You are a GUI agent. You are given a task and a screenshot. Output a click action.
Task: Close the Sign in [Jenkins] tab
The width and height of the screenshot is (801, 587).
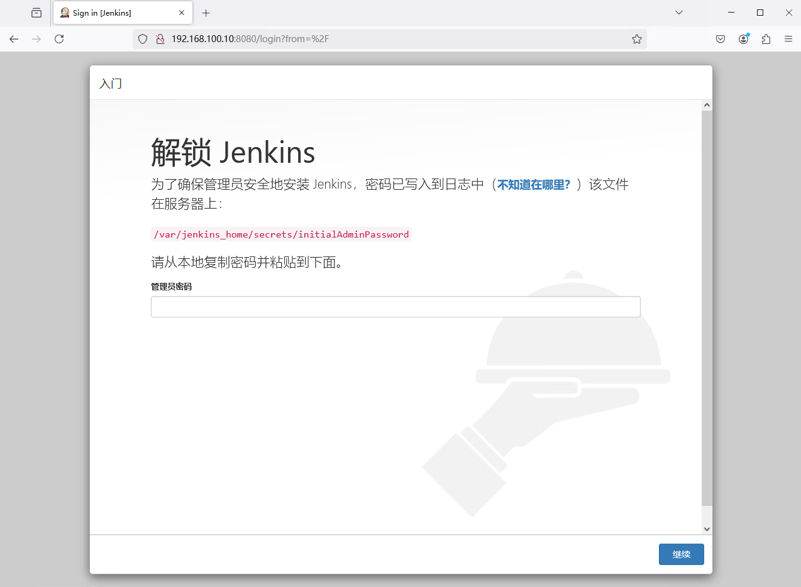(182, 13)
